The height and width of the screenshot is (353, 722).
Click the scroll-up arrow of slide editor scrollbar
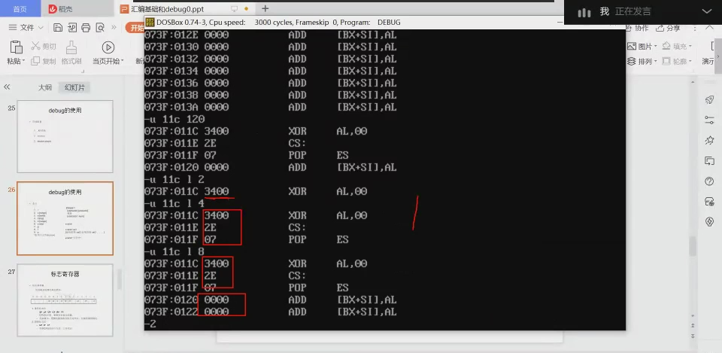point(693,81)
